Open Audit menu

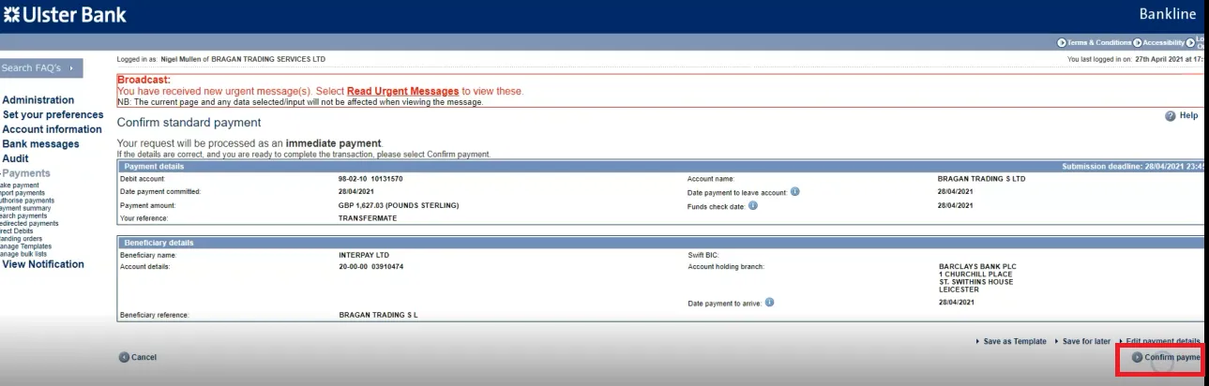click(16, 159)
